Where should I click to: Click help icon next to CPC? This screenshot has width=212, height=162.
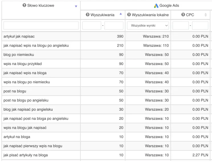pos(183,15)
